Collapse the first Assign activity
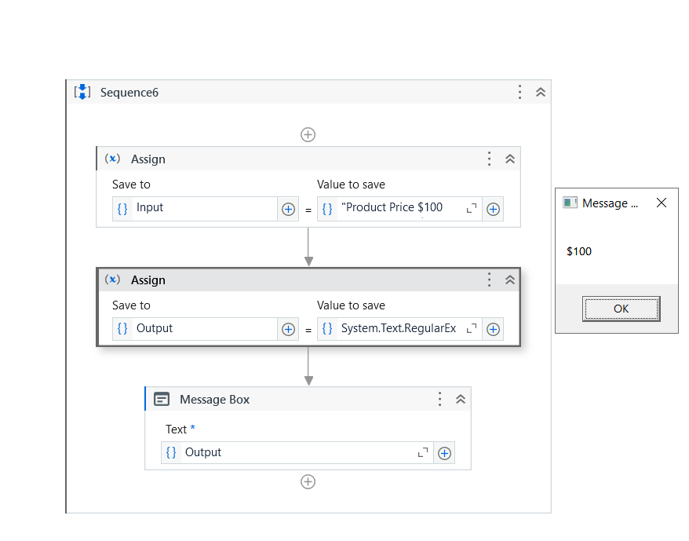The width and height of the screenshot is (689, 541). click(x=510, y=159)
